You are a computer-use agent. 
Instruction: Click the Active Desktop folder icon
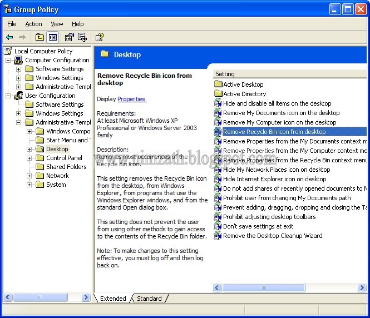click(218, 84)
